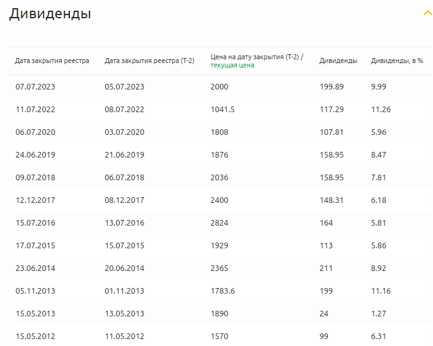Click the Дивиденды section heading

(50, 14)
